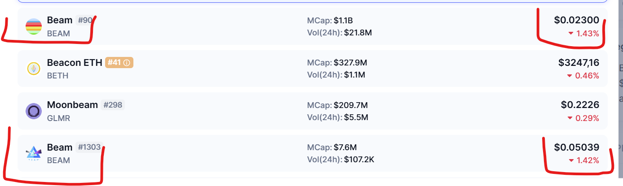Click the red down arrow beside 1.43%

point(570,34)
